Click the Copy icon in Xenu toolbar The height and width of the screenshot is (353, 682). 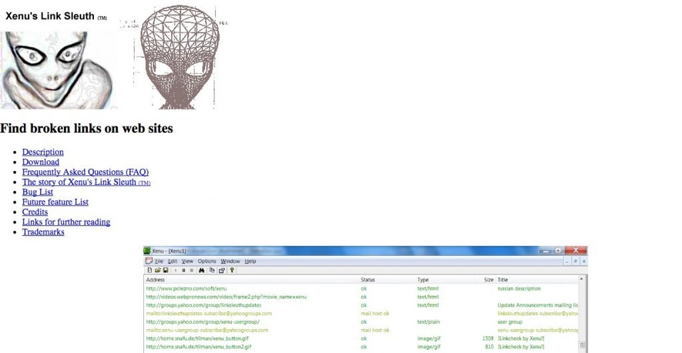click(x=212, y=270)
